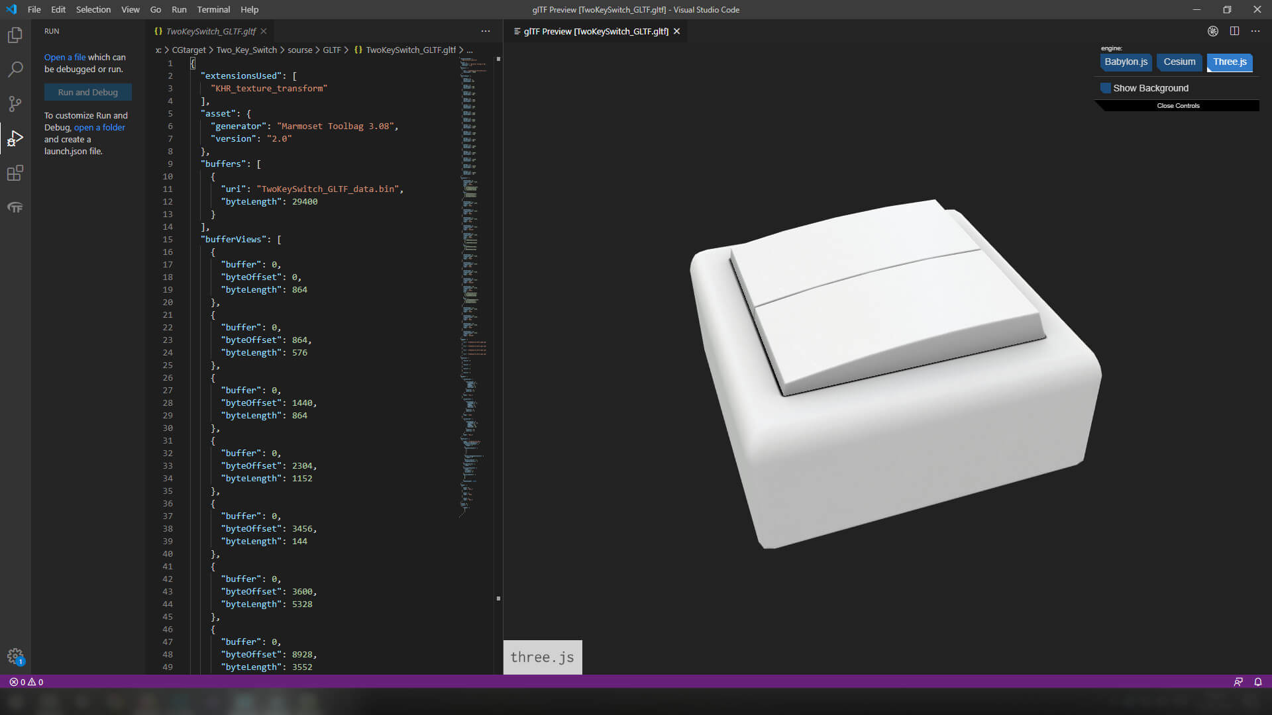Viewport: 1272px width, 715px height.
Task: Open the Terminal menu
Action: pos(213,9)
